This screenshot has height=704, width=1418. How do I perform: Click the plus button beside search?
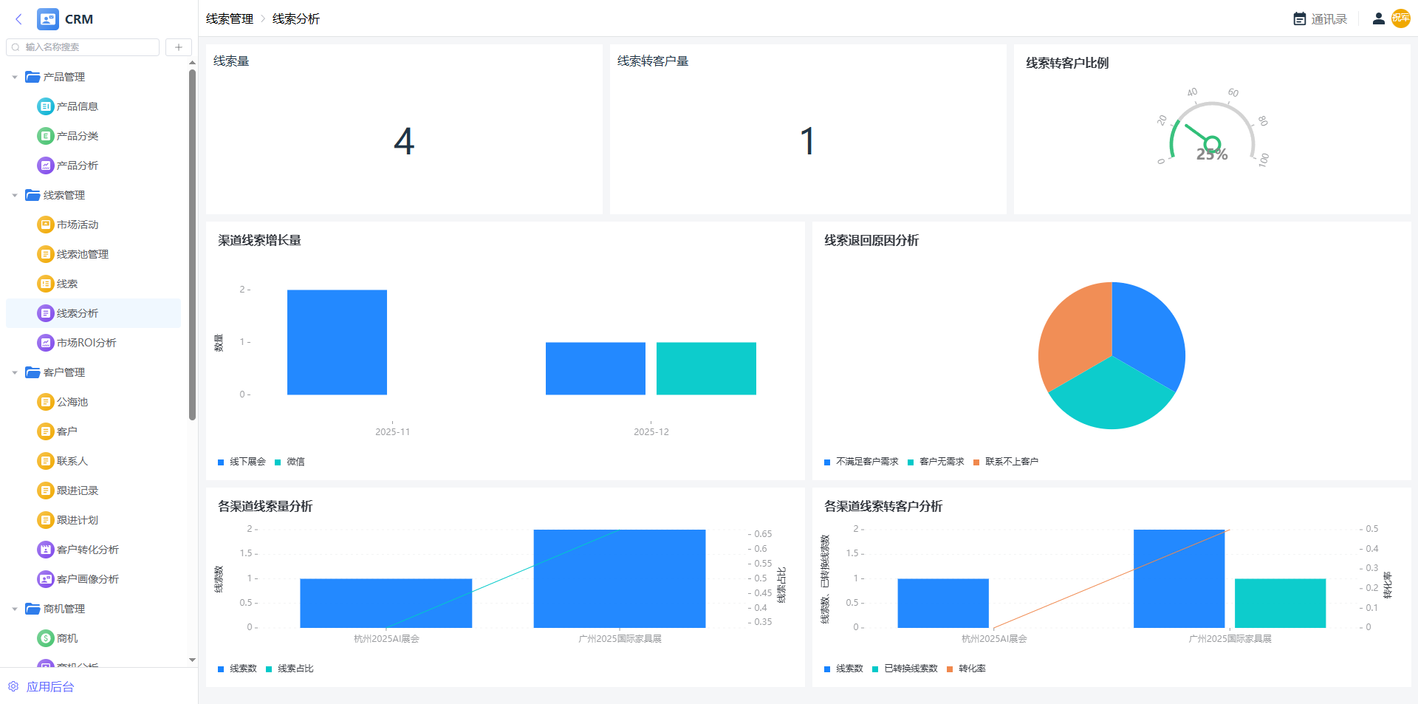point(178,47)
